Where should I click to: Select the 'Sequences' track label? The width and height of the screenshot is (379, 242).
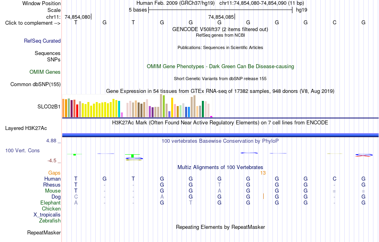click(x=47, y=53)
